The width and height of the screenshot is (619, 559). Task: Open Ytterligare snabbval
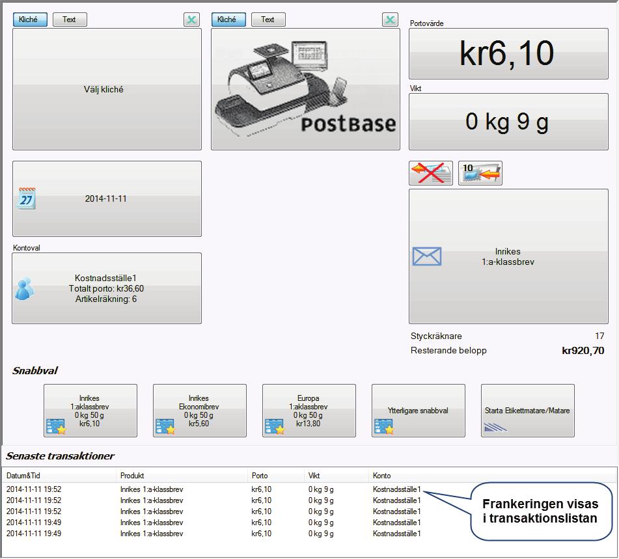(419, 411)
